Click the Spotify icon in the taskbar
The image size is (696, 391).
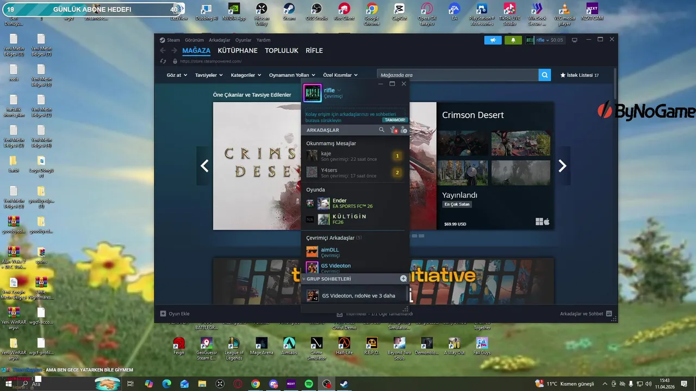pyautogui.click(x=309, y=384)
